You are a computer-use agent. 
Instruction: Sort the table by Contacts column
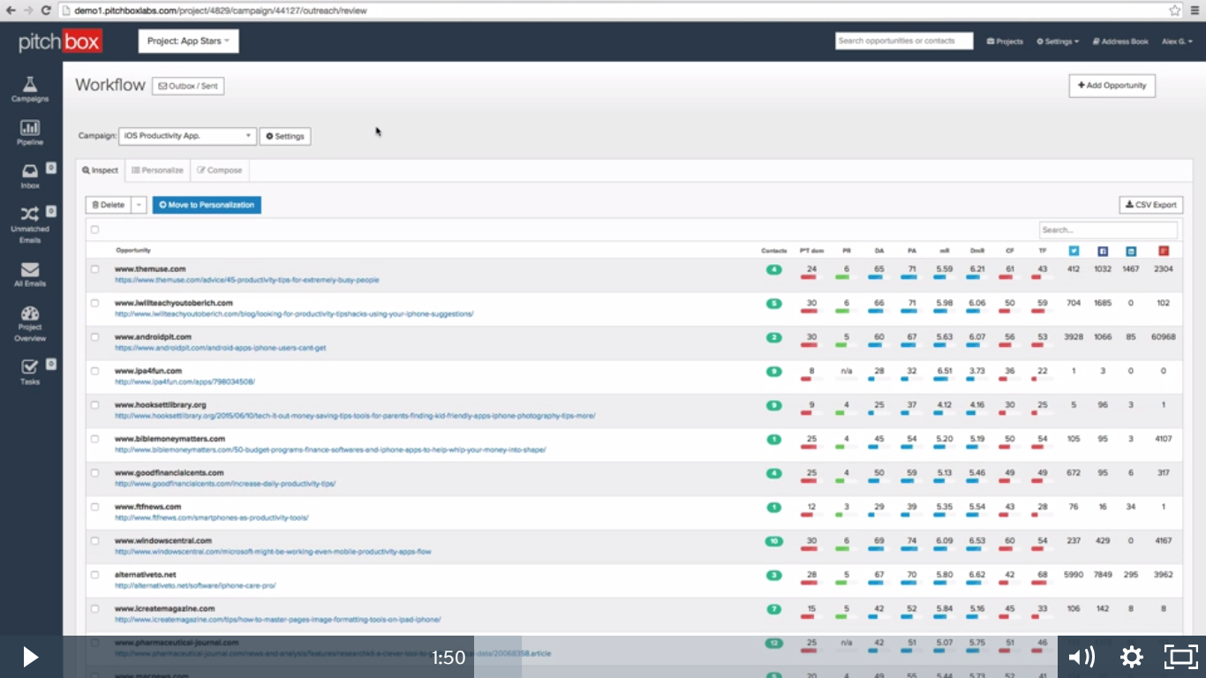point(774,251)
